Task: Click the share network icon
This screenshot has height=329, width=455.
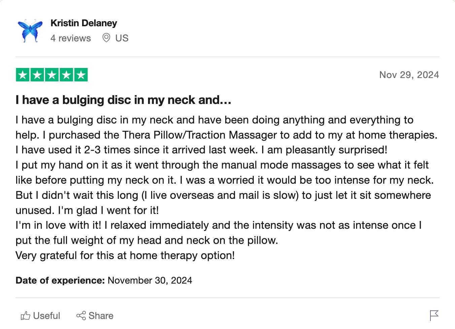Action: point(81,316)
